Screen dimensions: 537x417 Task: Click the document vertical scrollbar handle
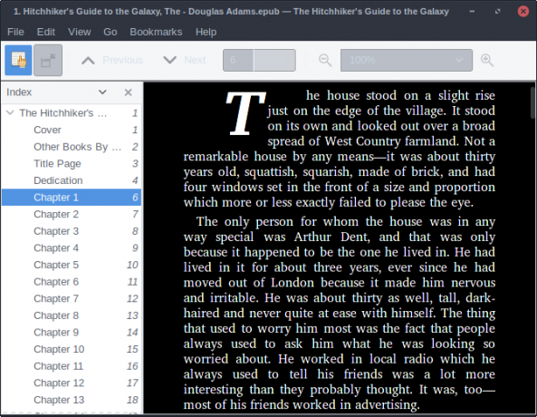(532, 102)
